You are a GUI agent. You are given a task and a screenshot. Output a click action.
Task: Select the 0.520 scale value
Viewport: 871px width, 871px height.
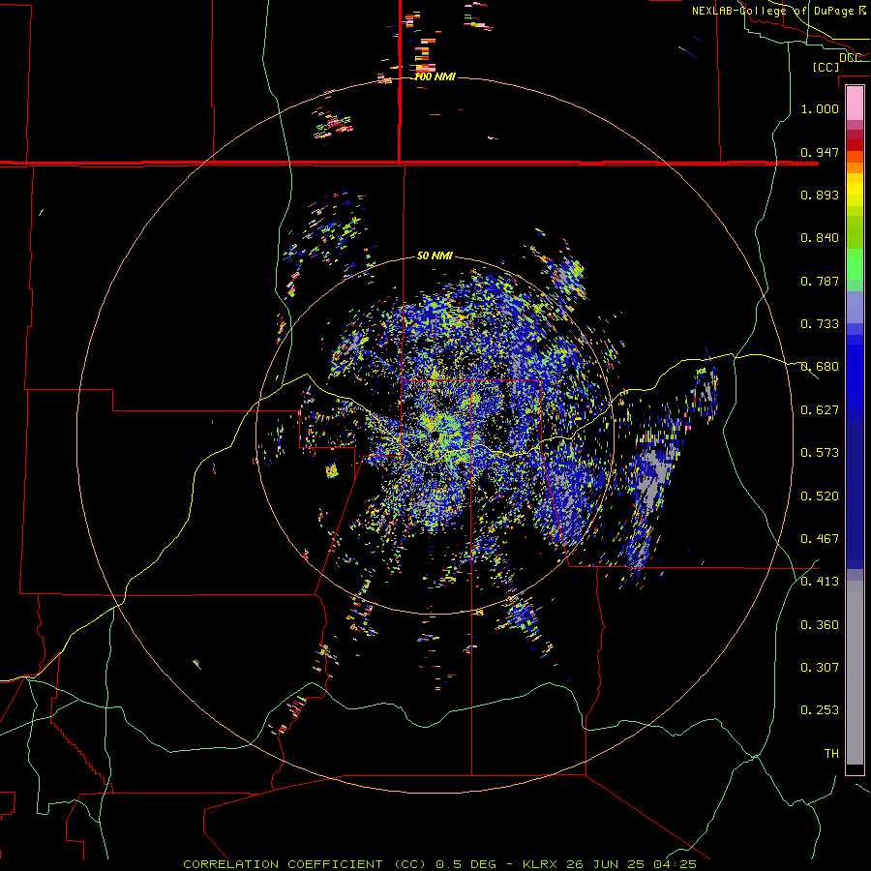820,496
